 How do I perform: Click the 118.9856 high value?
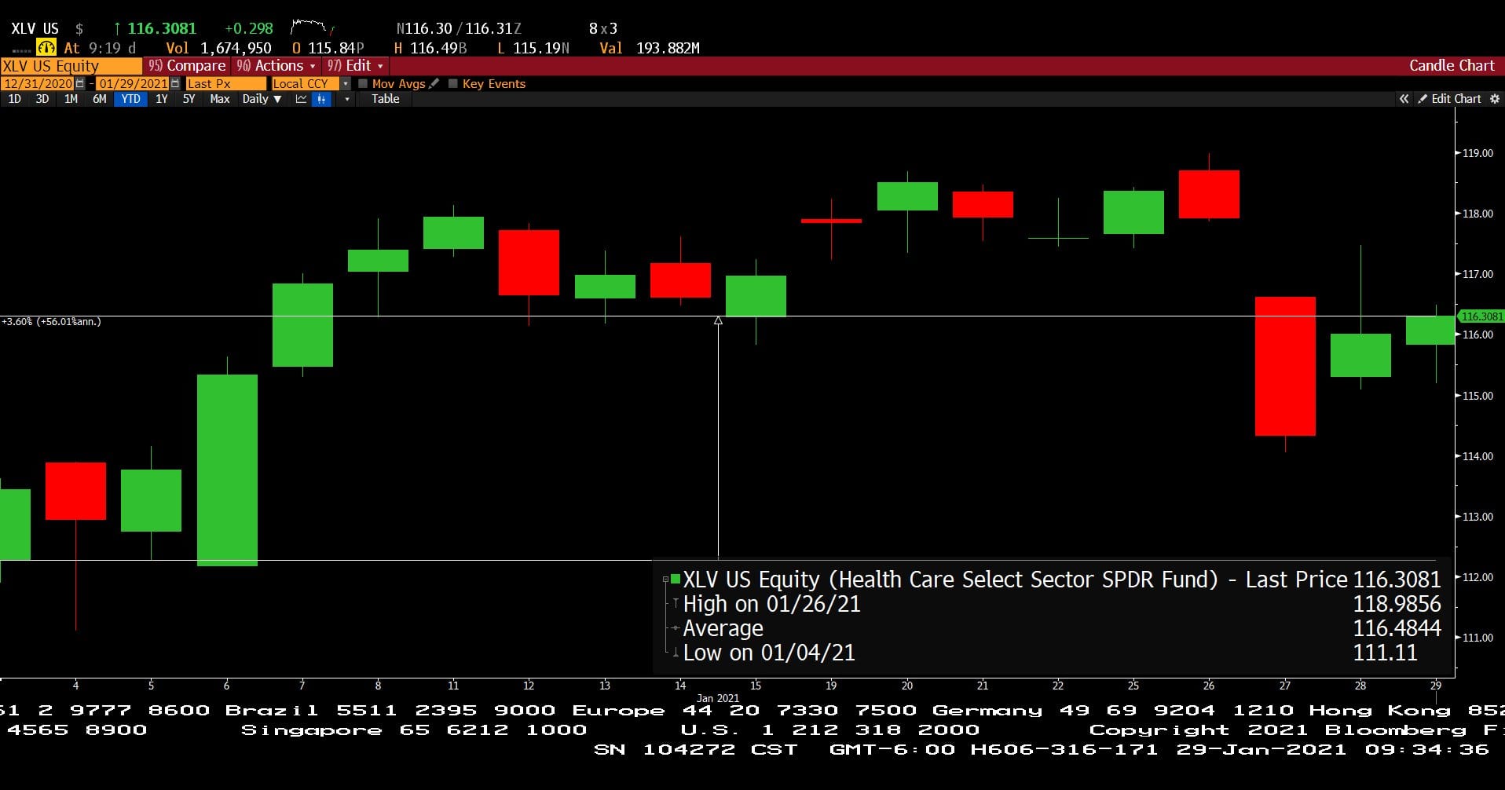click(x=1397, y=604)
